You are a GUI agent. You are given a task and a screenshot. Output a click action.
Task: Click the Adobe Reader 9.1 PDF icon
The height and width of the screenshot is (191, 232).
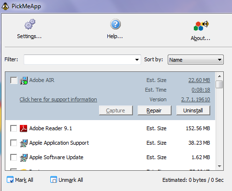coord(24,128)
